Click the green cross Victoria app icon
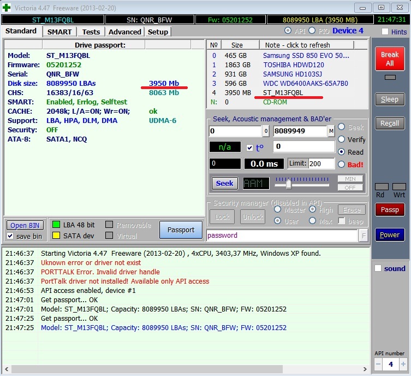 coord(7,8)
